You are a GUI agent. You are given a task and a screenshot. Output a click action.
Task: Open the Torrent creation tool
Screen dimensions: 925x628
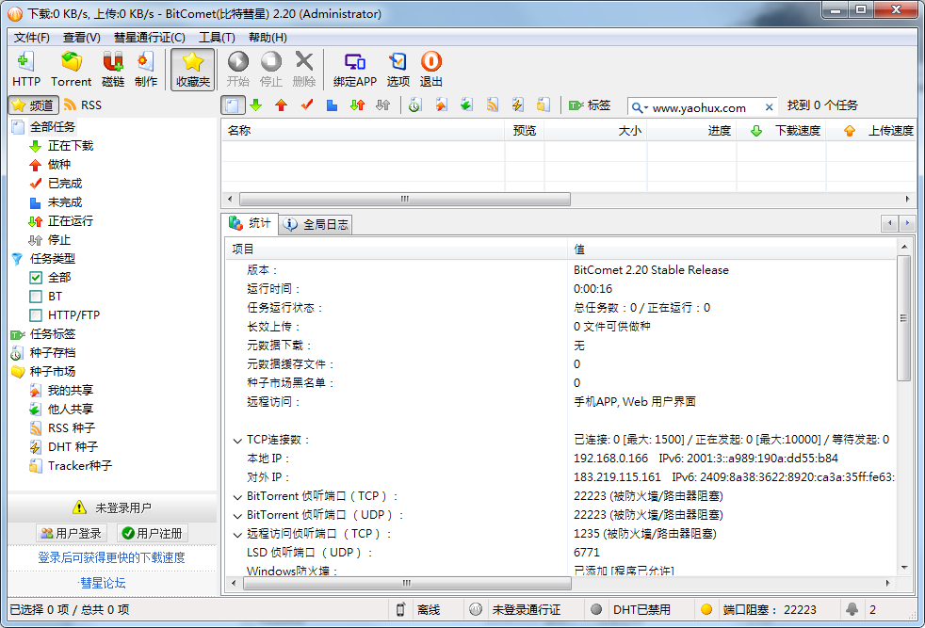pos(71,69)
